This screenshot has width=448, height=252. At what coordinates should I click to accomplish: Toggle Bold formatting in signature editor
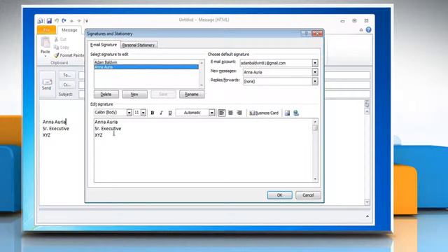tap(153, 113)
